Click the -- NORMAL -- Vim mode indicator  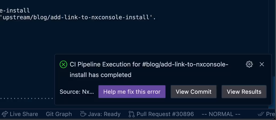[x=221, y=114]
